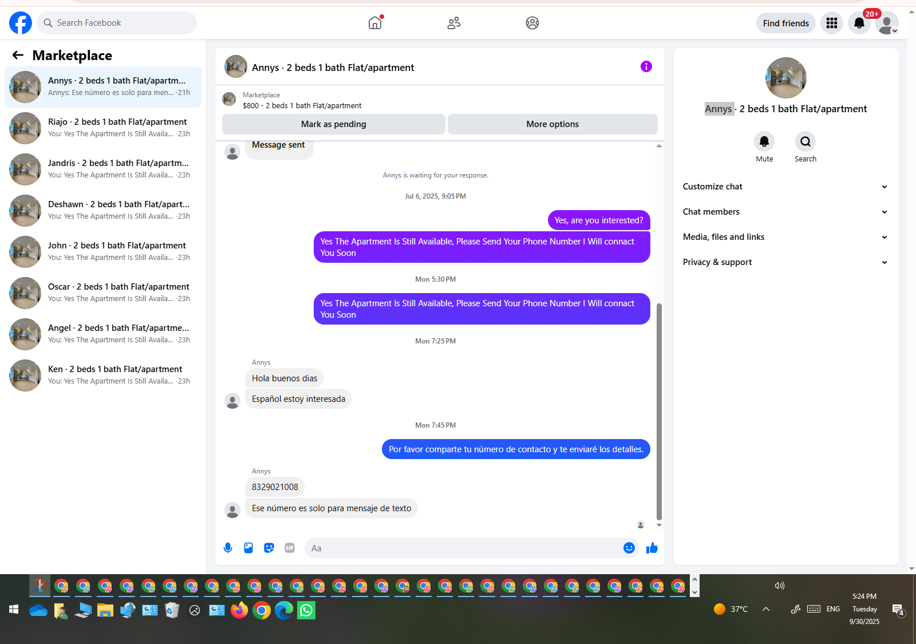Click the 'Yes, are you interested?' message

599,220
